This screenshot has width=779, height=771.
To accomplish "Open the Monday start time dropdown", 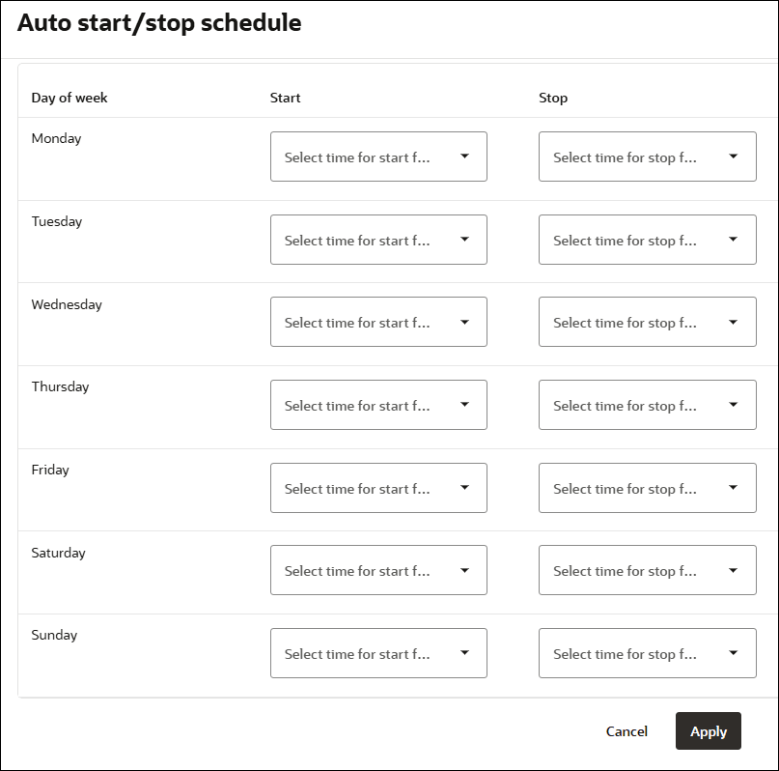I will point(378,157).
